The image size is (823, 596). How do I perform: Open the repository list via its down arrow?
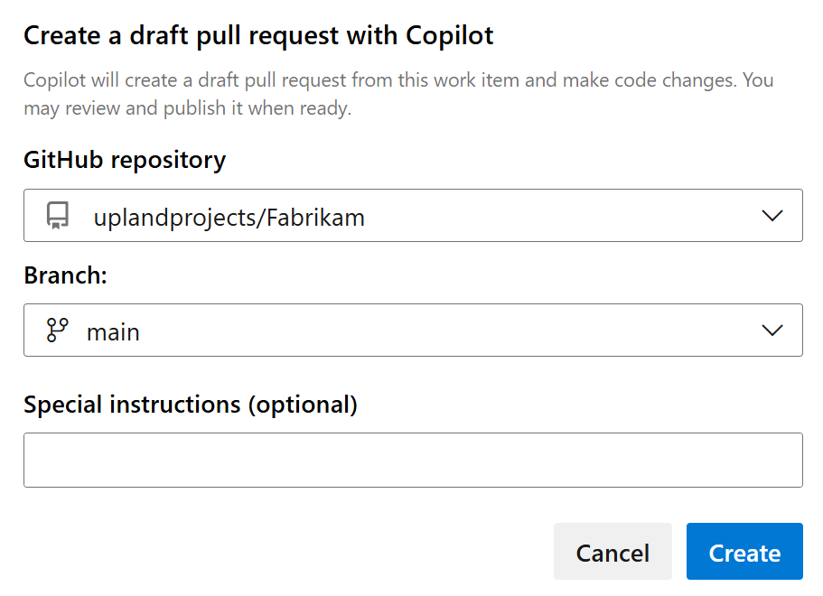[x=772, y=216]
